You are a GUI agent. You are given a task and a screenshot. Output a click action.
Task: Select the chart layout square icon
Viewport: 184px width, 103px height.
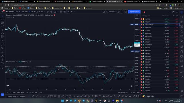[103, 12]
